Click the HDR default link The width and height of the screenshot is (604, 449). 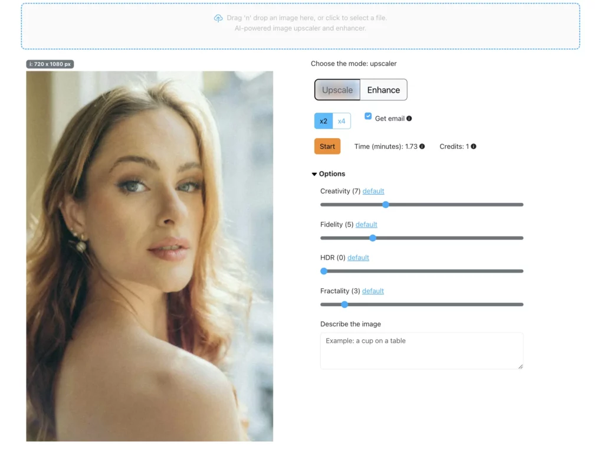coord(358,257)
